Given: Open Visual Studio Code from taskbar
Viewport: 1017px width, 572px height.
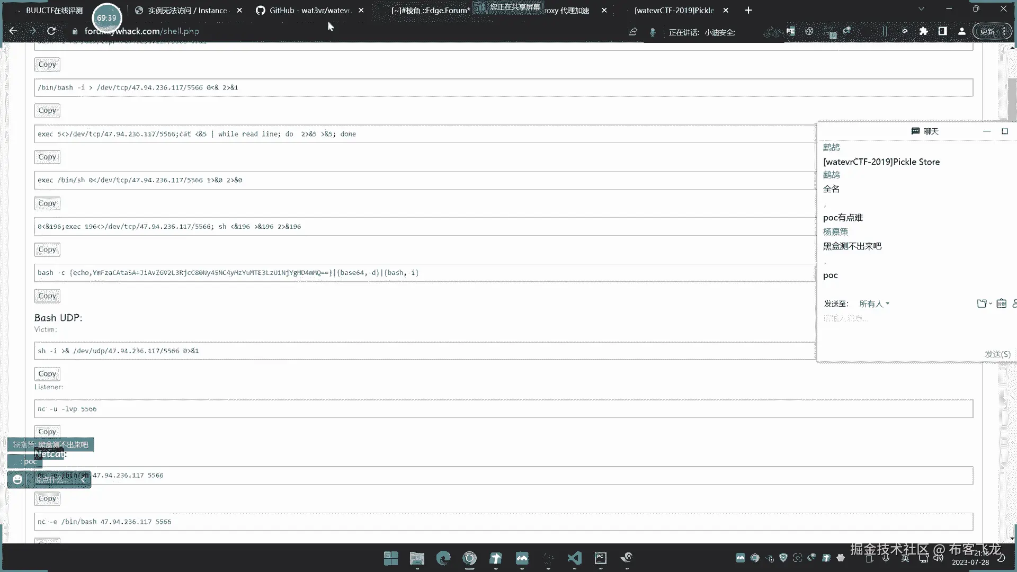Looking at the screenshot, I should (x=574, y=558).
